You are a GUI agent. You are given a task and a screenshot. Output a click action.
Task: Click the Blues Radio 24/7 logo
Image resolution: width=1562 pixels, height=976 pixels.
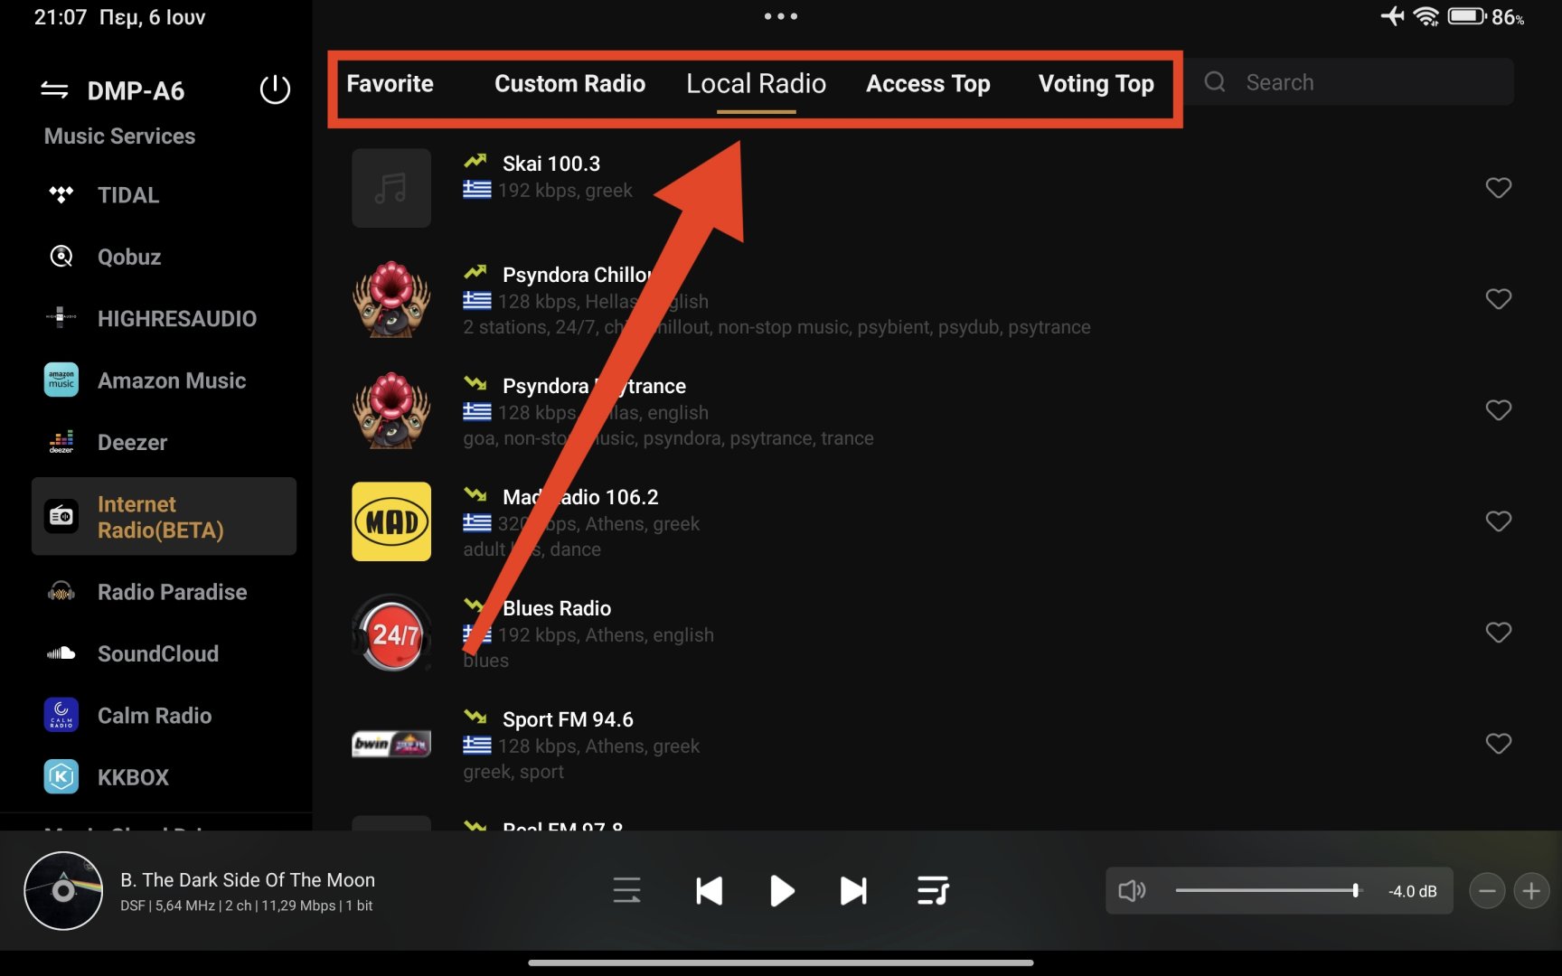tap(391, 633)
